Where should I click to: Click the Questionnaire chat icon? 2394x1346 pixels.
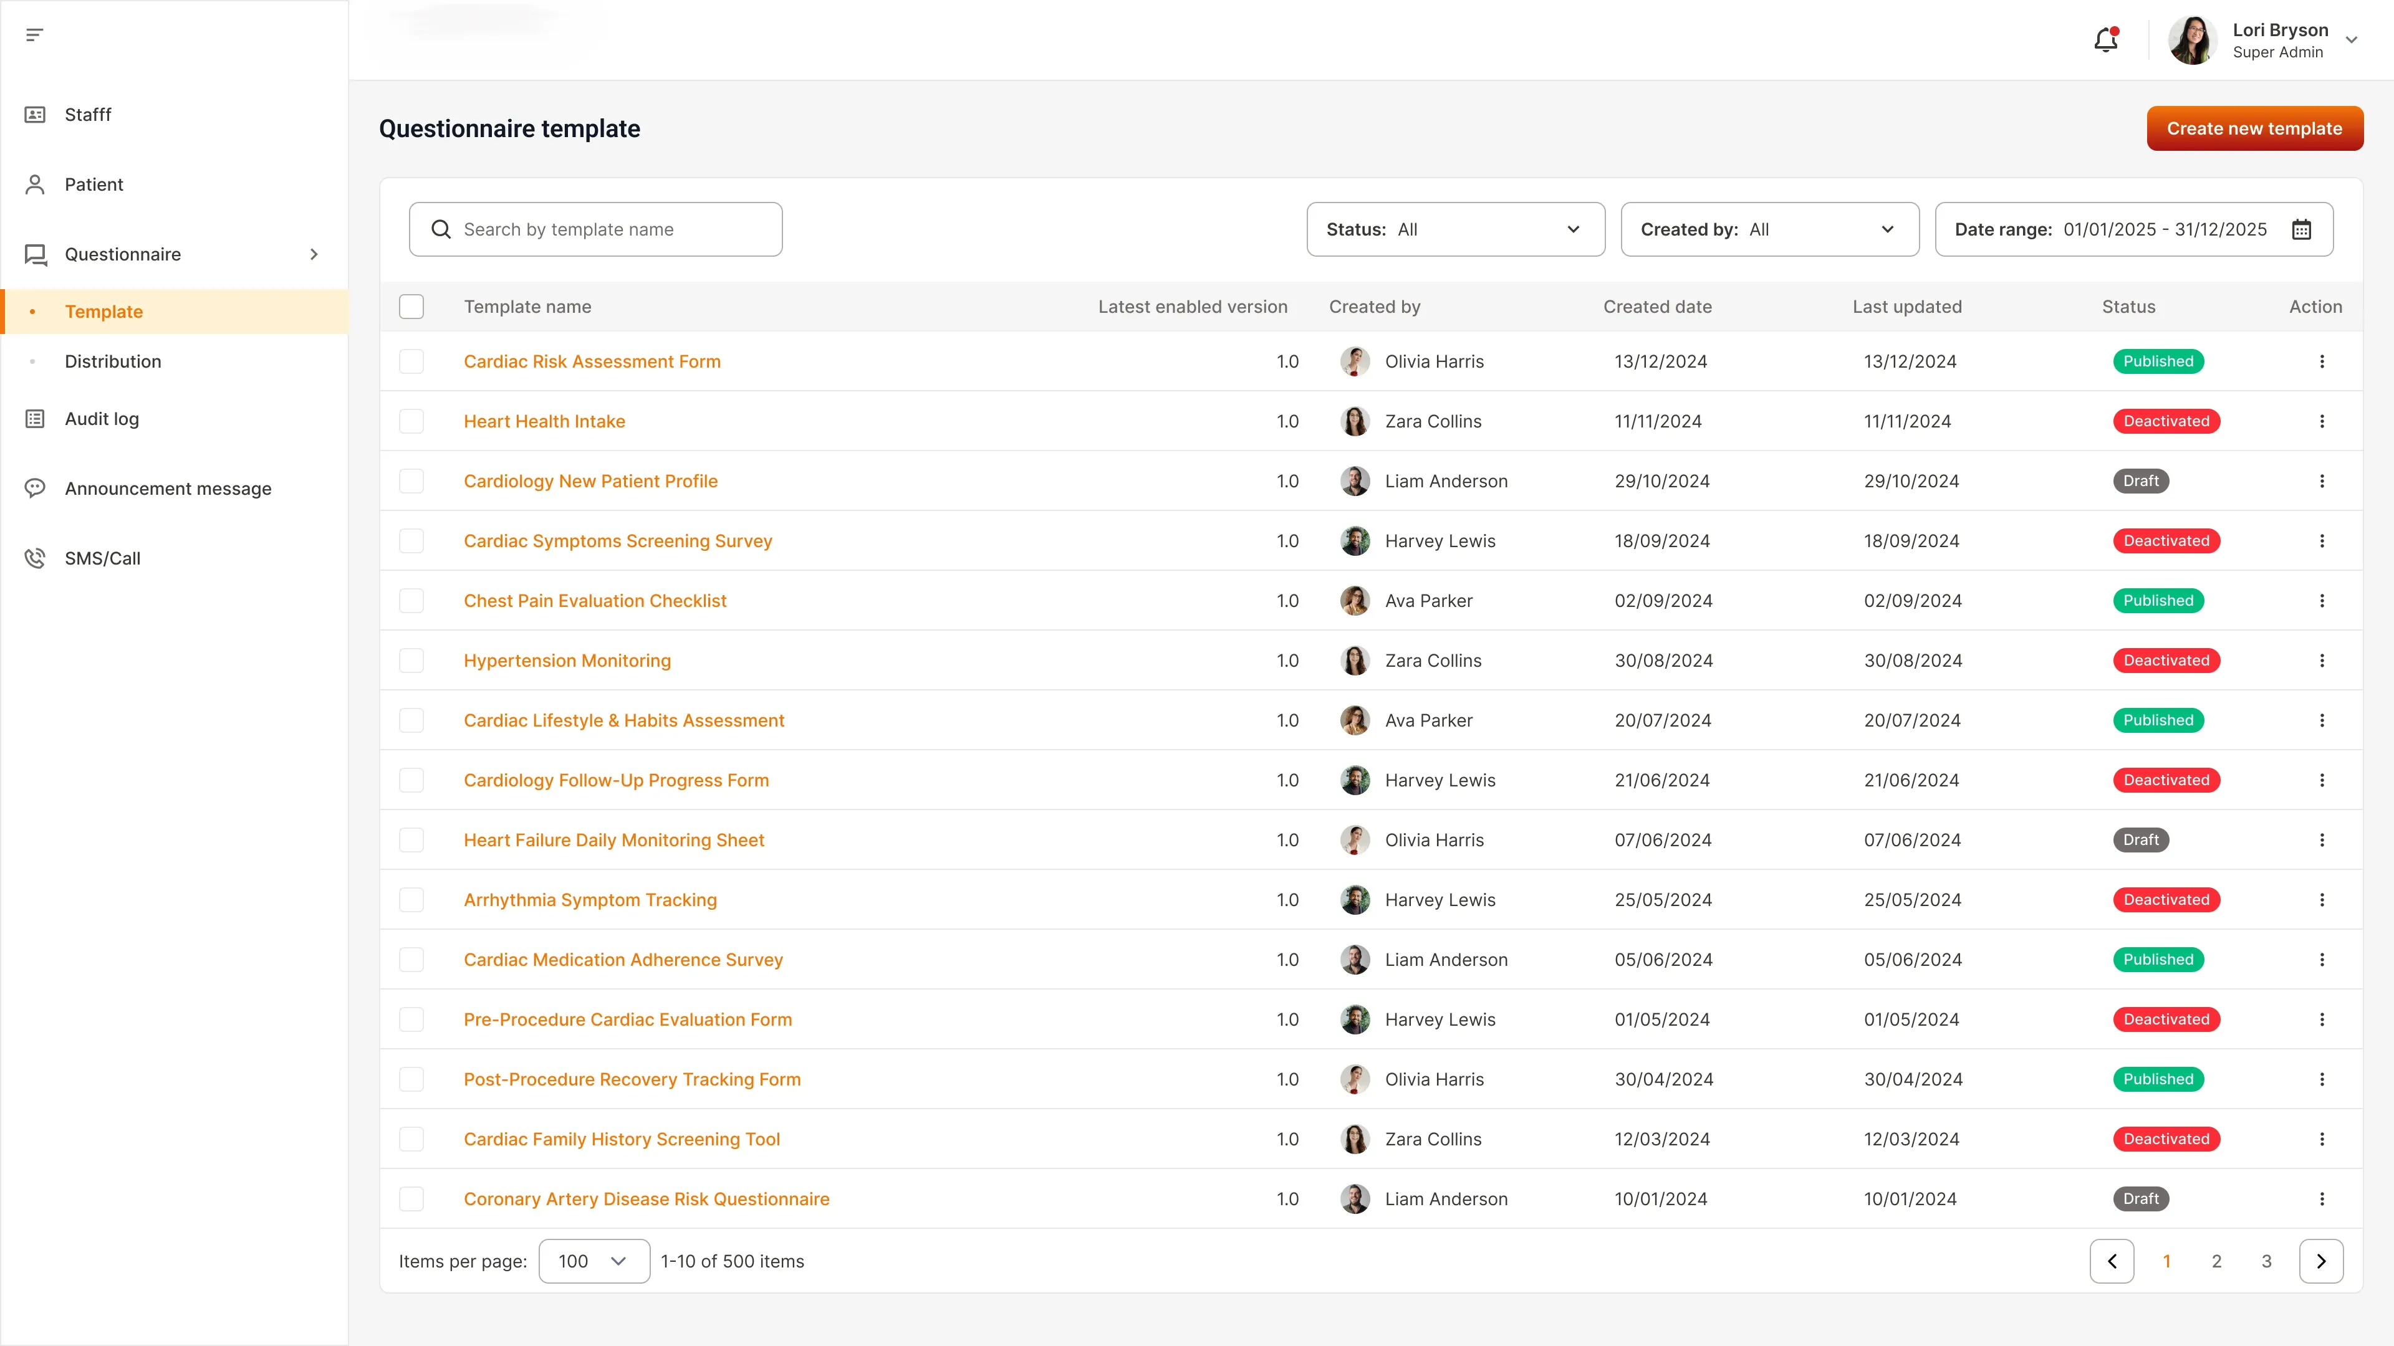(36, 254)
